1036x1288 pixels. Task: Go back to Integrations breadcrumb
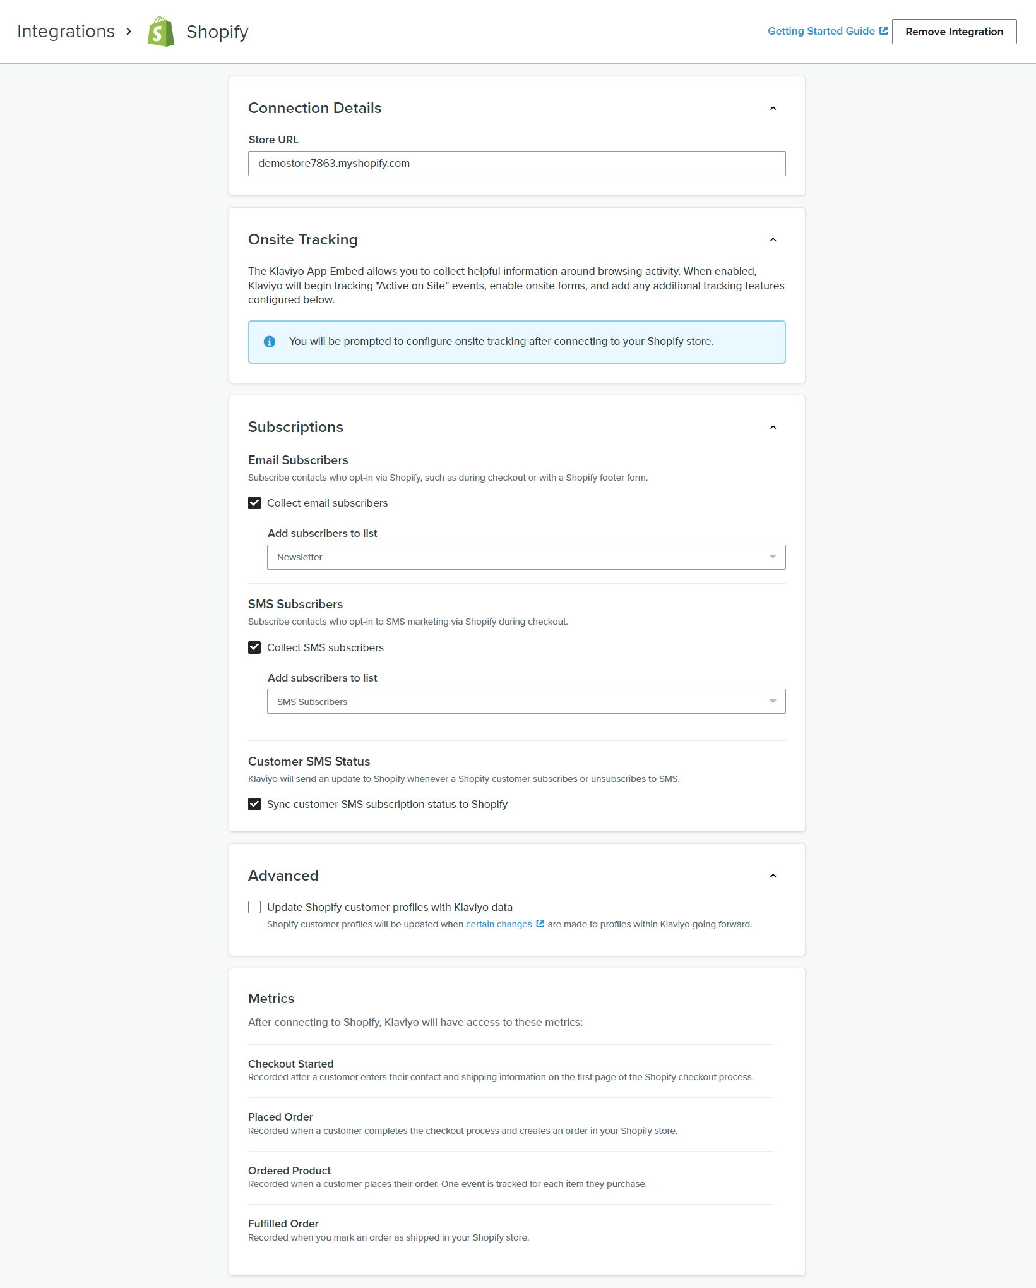tap(66, 32)
